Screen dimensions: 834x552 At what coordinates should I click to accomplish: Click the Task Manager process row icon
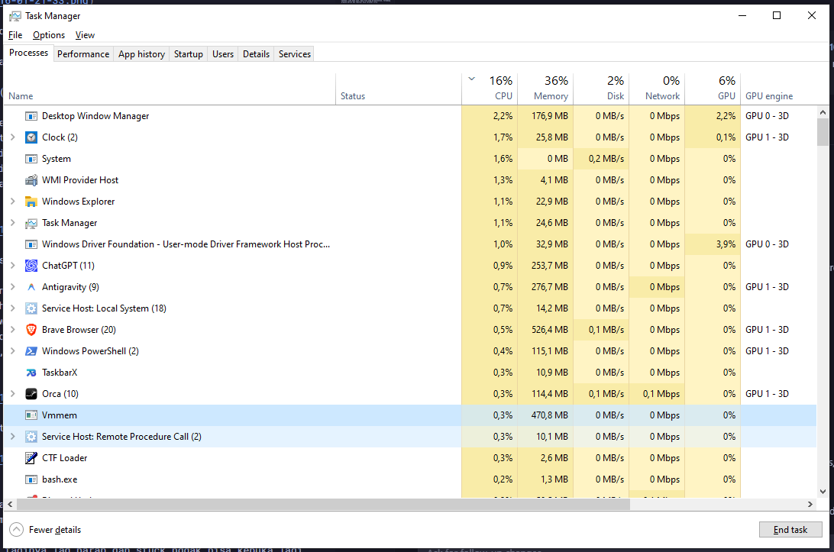pyautogui.click(x=31, y=223)
